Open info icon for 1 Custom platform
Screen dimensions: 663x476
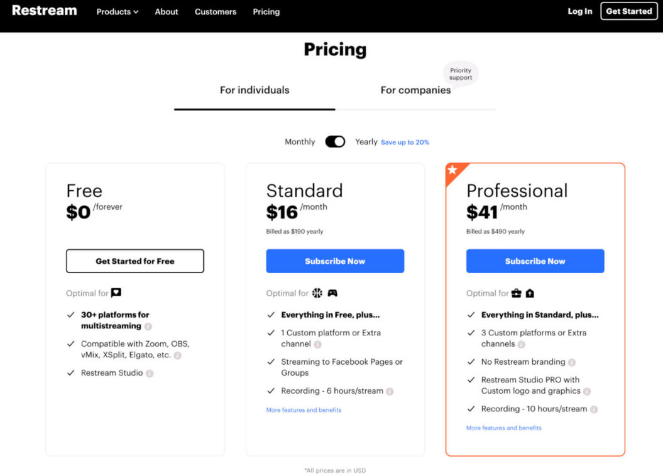coord(317,344)
